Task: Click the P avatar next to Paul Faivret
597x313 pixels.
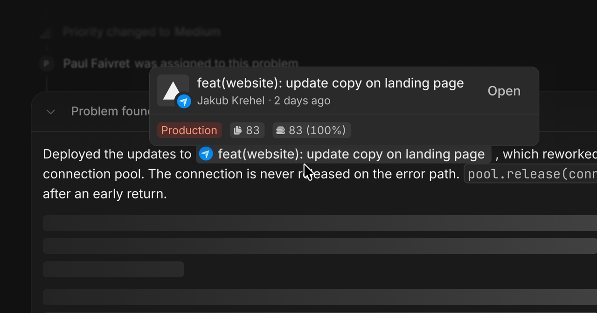Action: click(46, 63)
